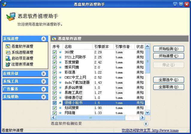This screenshot has width=191, height=134.
Task: Toggle the 彩信通 checkbox
Action: (54, 72)
